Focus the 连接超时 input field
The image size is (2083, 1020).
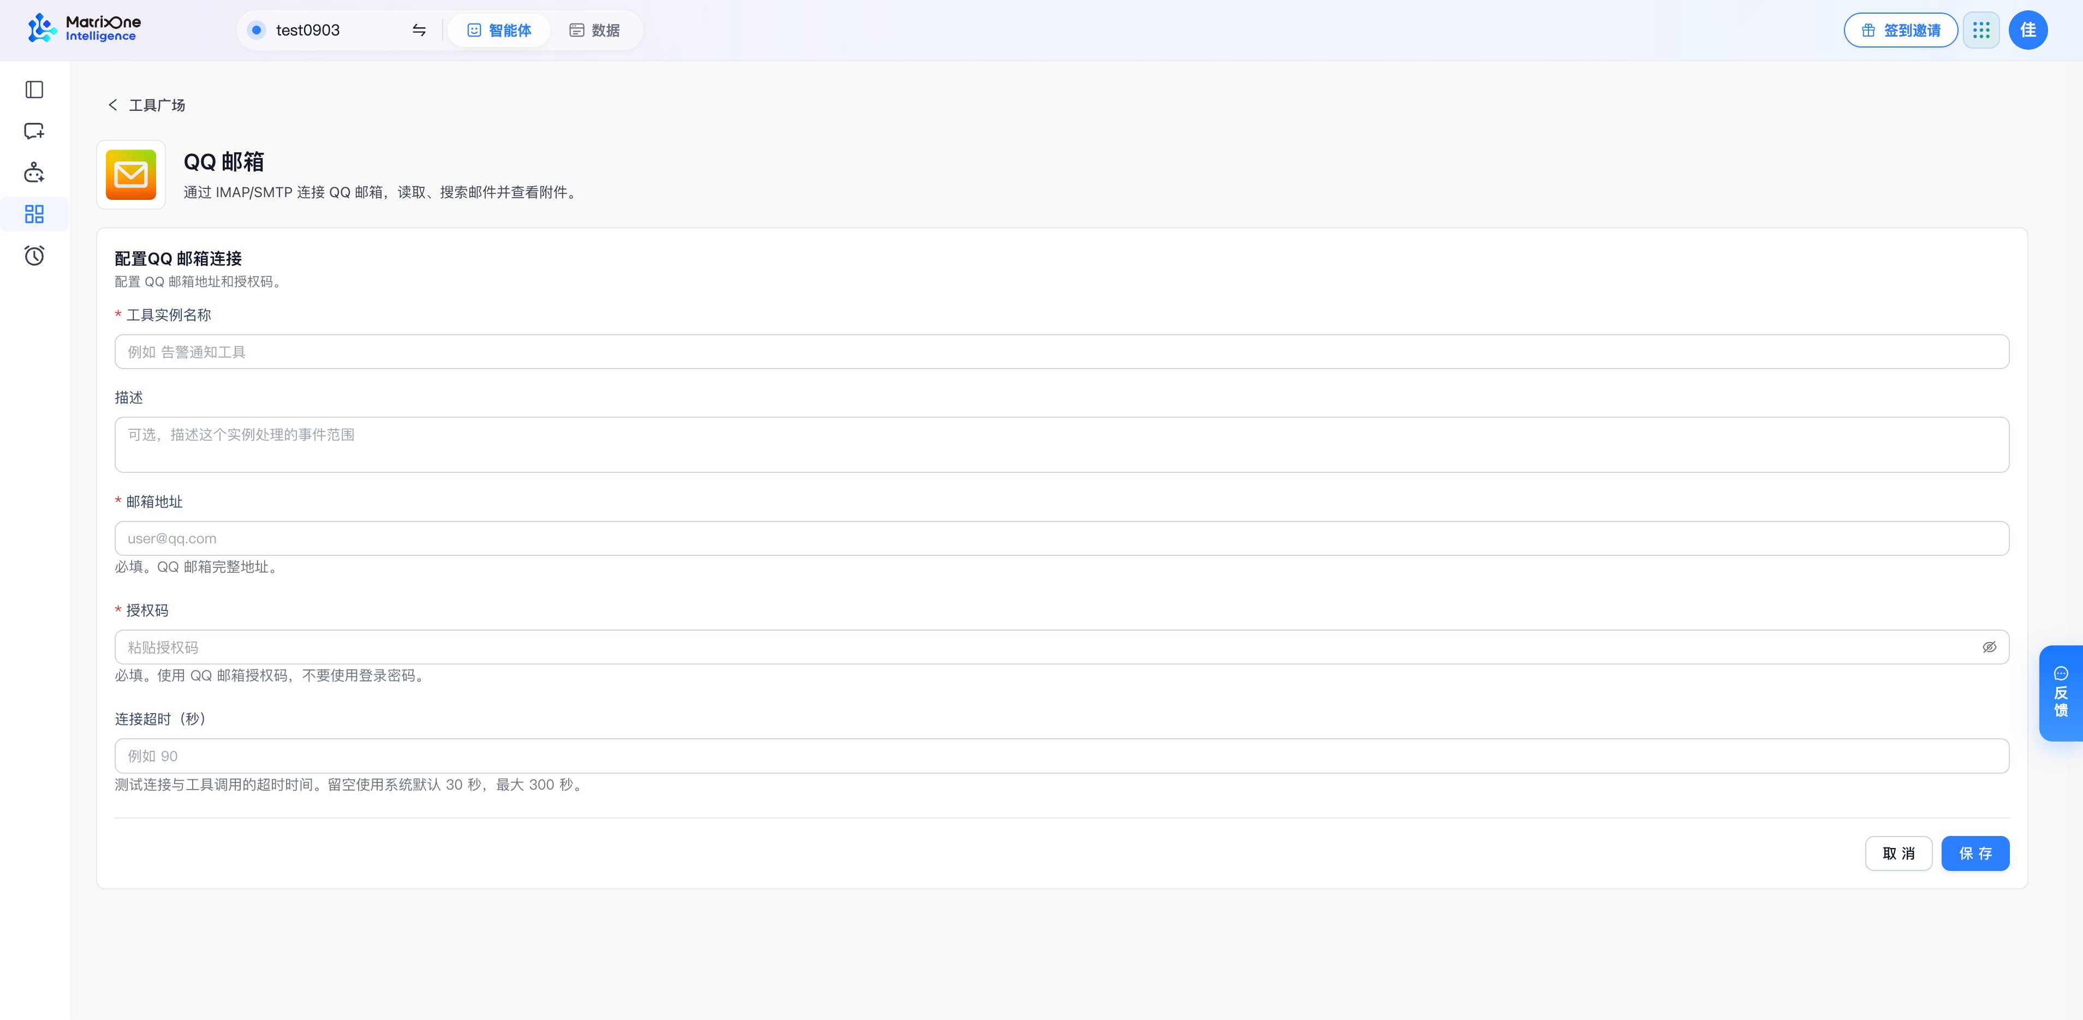[1062, 756]
